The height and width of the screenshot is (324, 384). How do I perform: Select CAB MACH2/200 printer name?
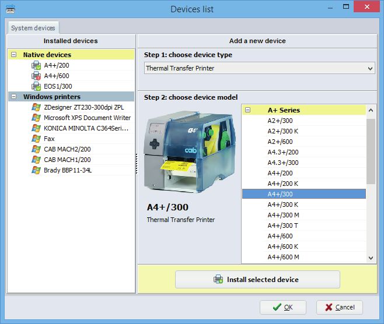click(x=67, y=149)
